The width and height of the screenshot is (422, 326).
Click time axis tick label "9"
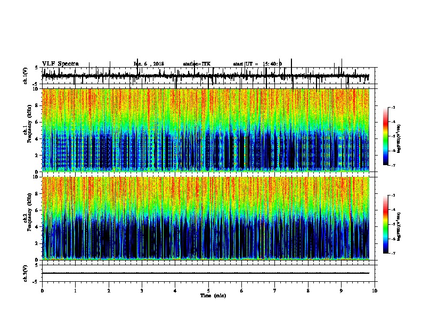[341, 291]
